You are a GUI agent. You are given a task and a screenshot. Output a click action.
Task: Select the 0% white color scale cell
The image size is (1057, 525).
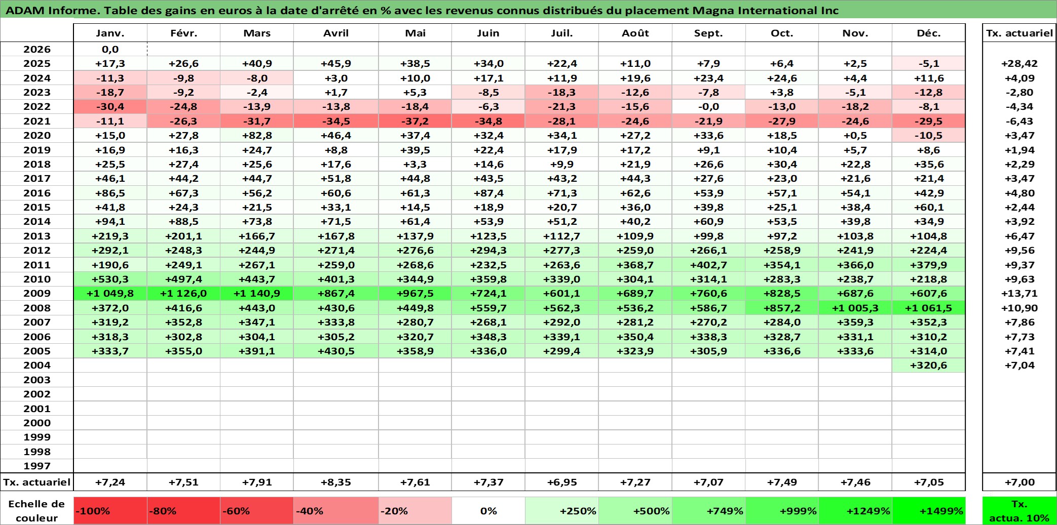point(488,511)
